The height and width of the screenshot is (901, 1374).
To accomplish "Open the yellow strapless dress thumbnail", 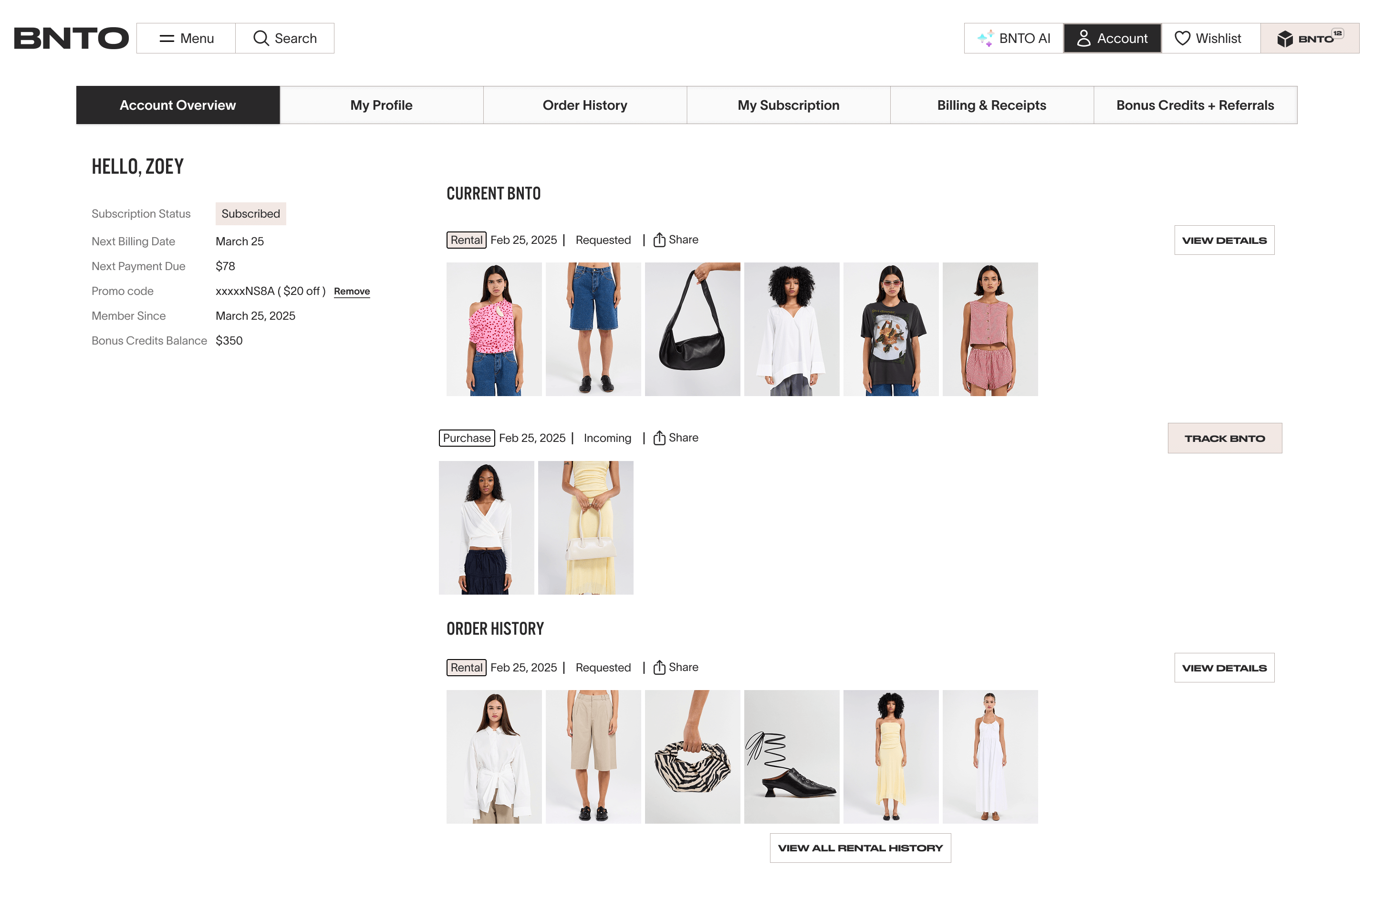I will [x=891, y=756].
